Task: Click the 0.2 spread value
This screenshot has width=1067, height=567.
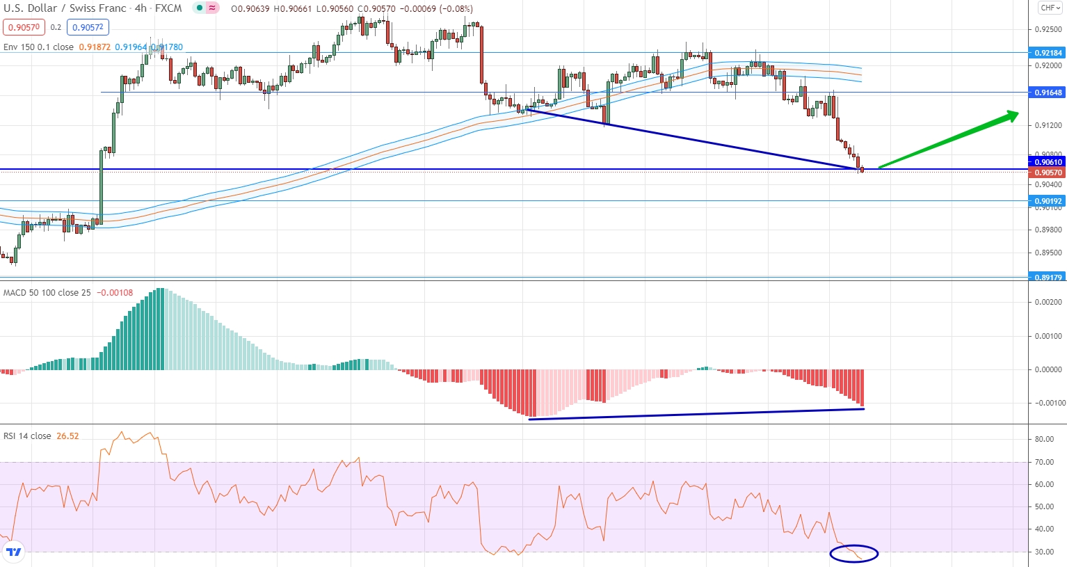Action: [x=56, y=28]
